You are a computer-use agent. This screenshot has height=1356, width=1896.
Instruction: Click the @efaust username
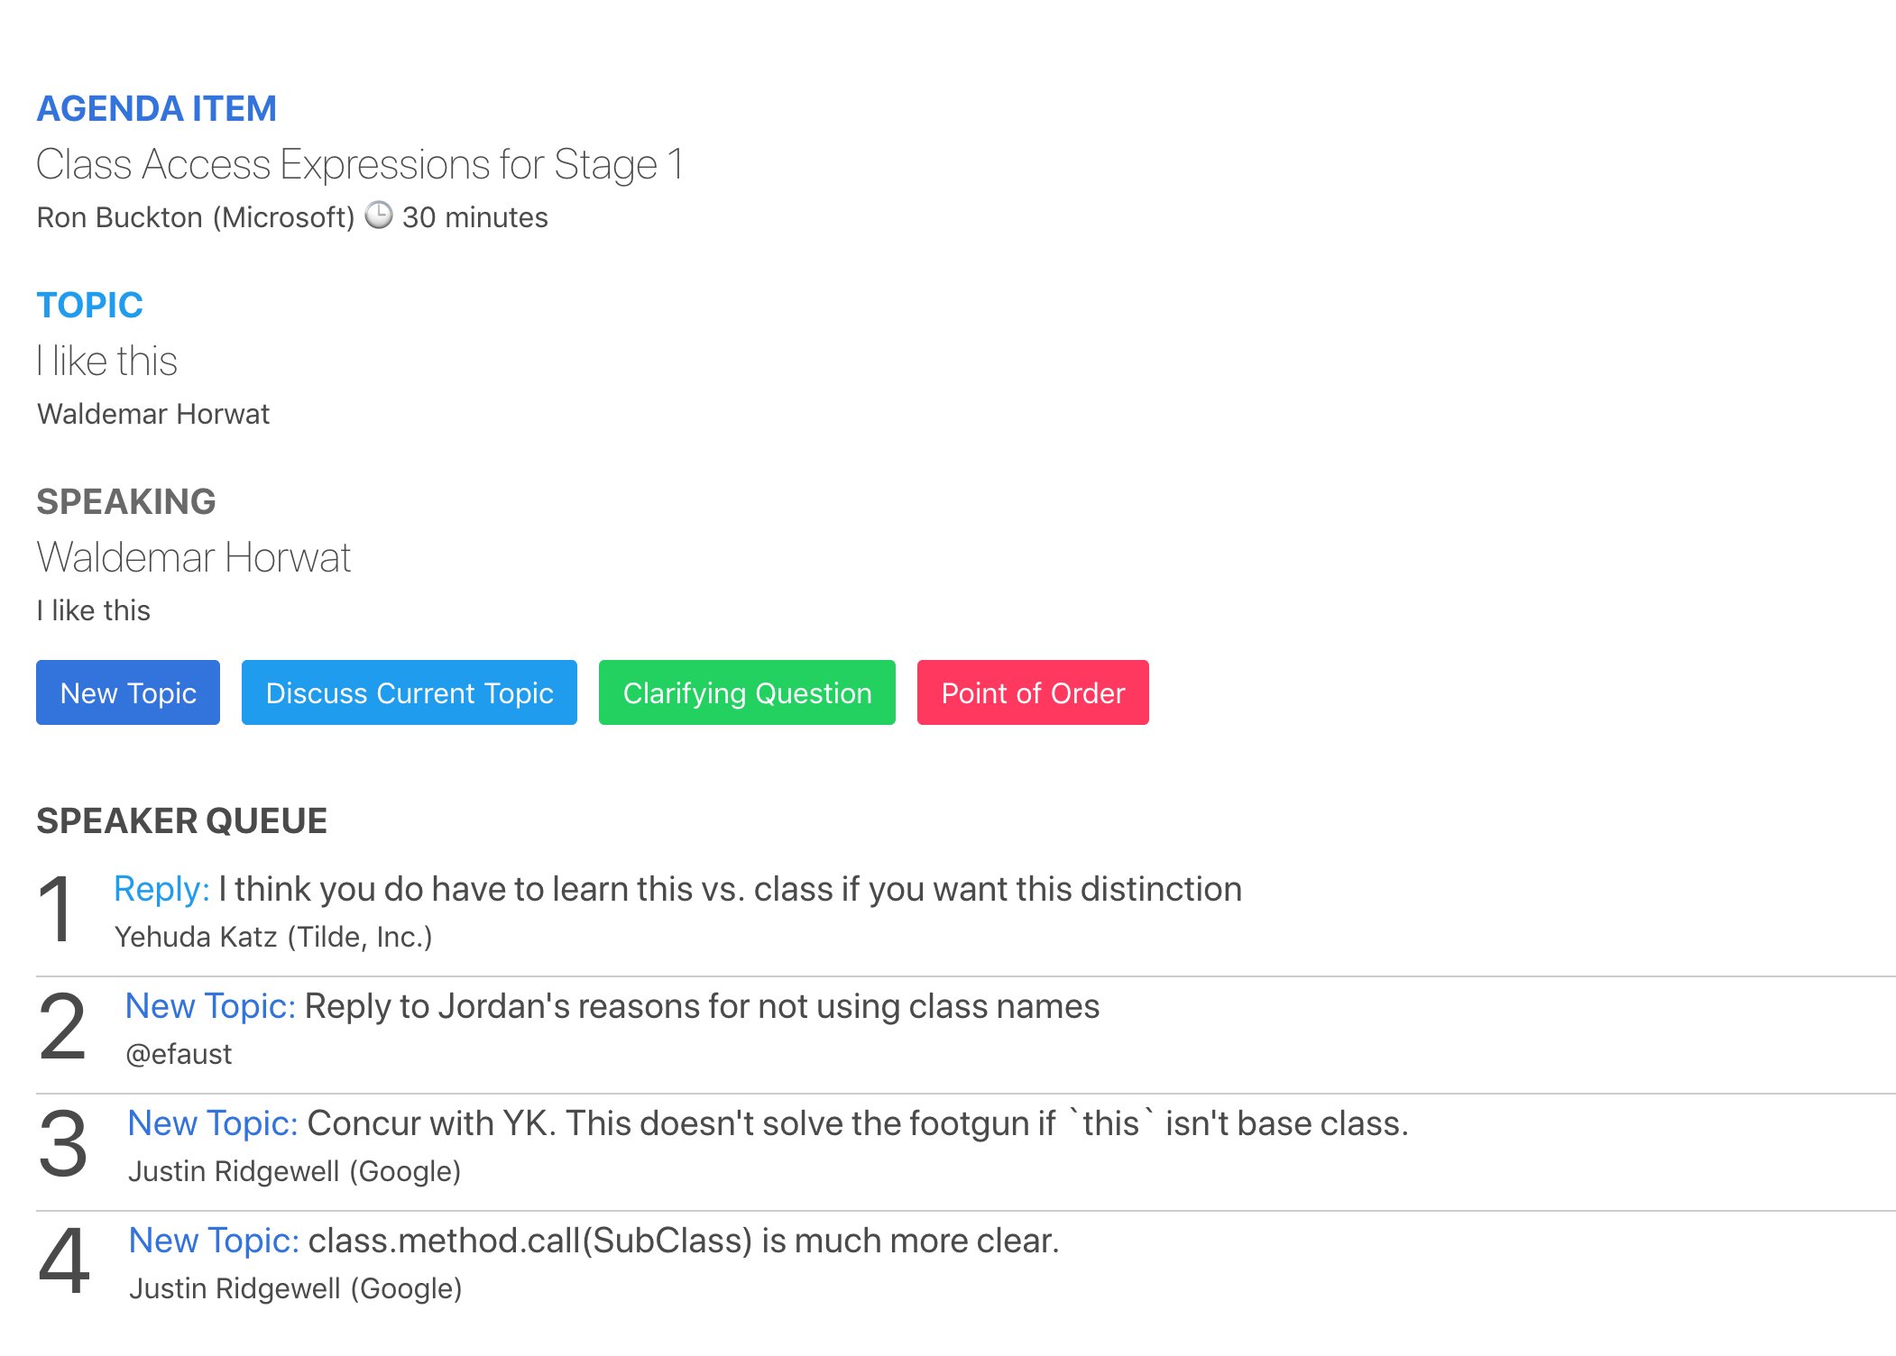pos(179,1055)
